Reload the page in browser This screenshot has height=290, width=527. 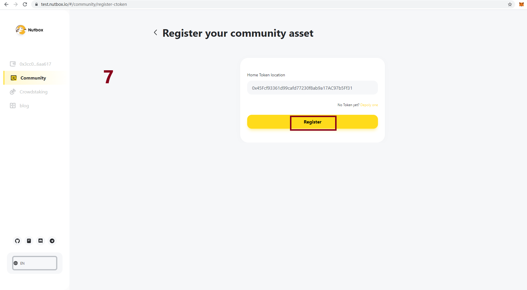25,4
